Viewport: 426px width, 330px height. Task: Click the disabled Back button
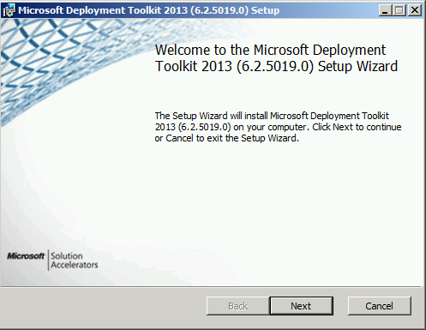click(237, 306)
